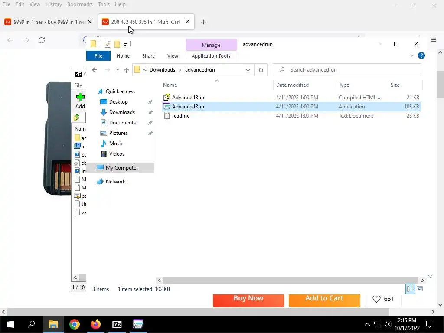The height and width of the screenshot is (333, 444).
Task: Show hidden tray icons
Action: (x=367, y=324)
